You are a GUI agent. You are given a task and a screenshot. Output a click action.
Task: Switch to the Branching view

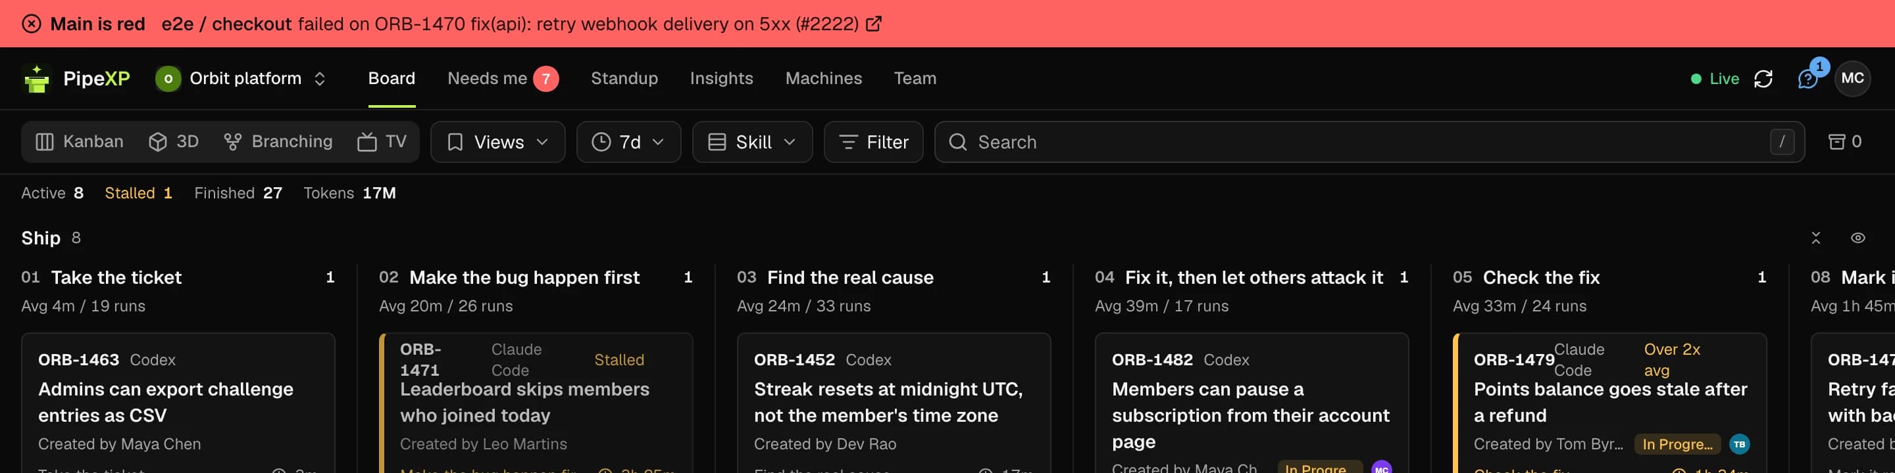[278, 142]
